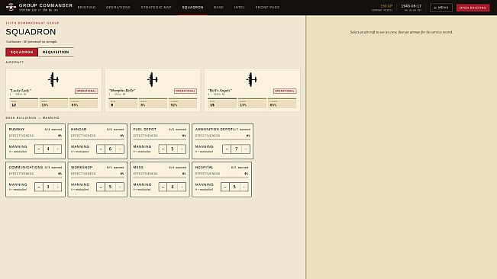Increase Workshop manning with plus button
The width and height of the screenshot is (497, 279).
(120, 187)
